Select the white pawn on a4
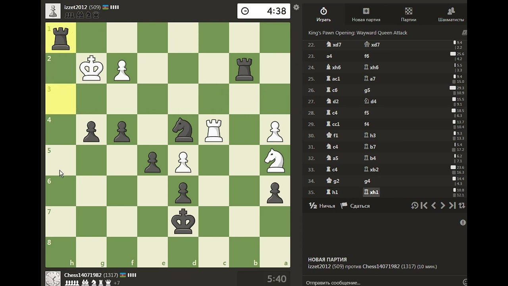Viewport: 508px width, 286px height. 275,129
